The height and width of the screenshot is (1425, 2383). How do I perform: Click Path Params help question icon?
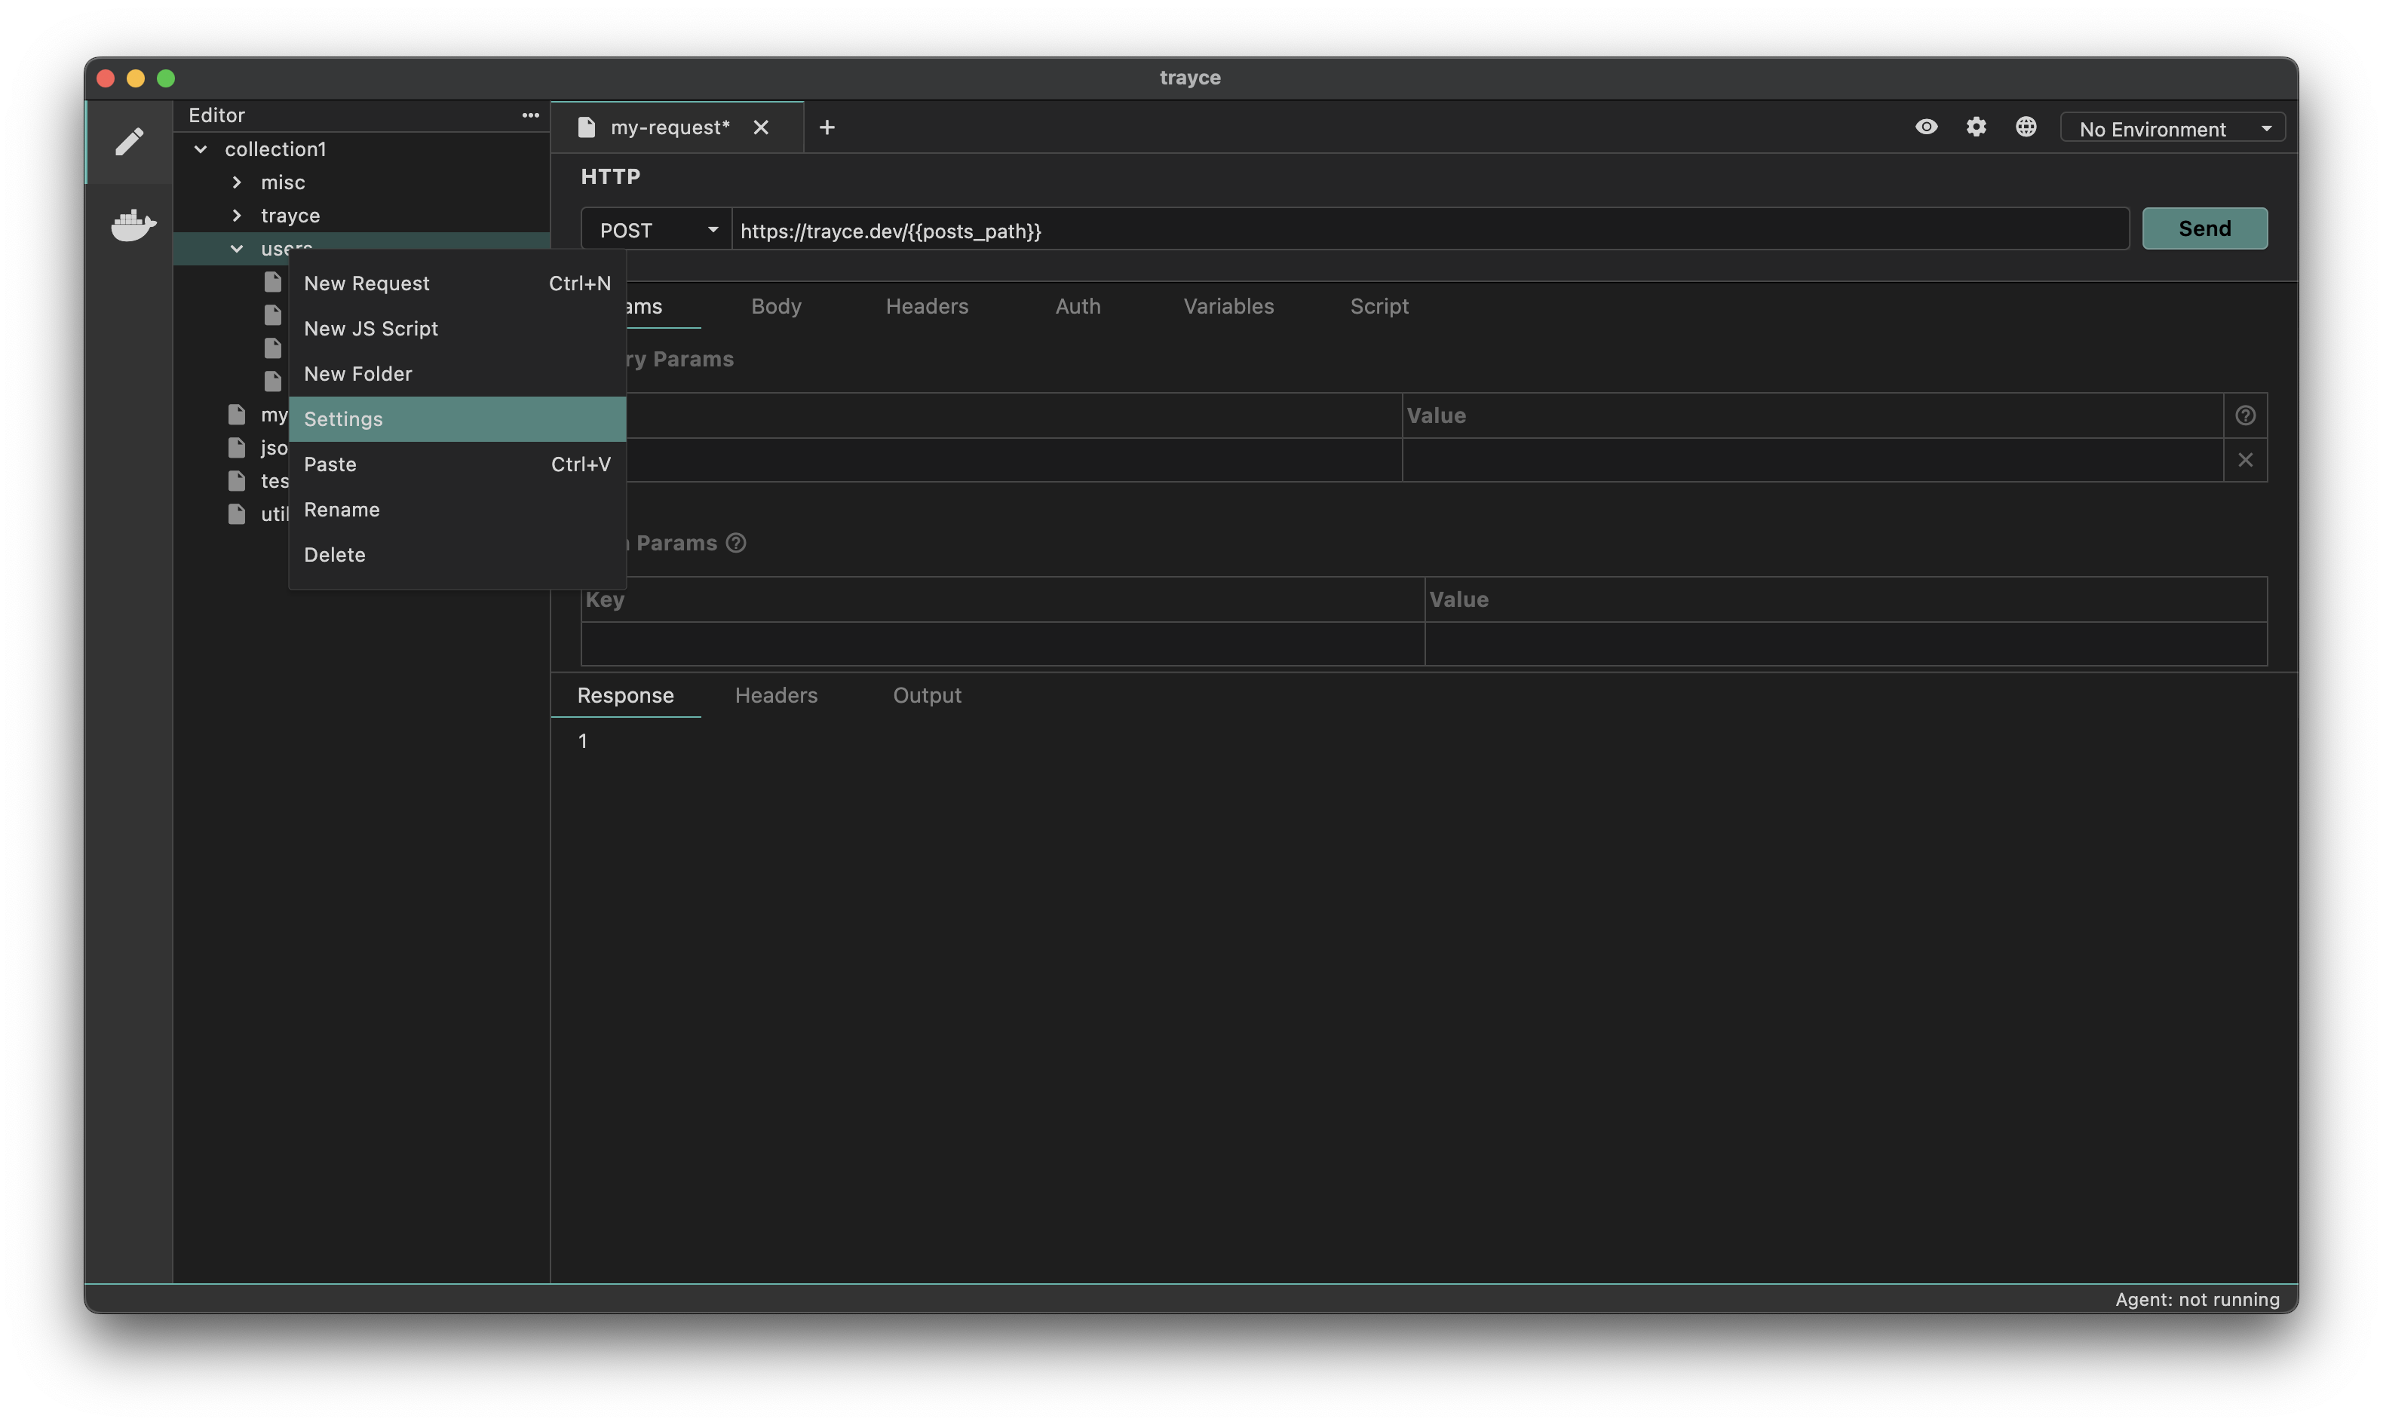(x=735, y=544)
